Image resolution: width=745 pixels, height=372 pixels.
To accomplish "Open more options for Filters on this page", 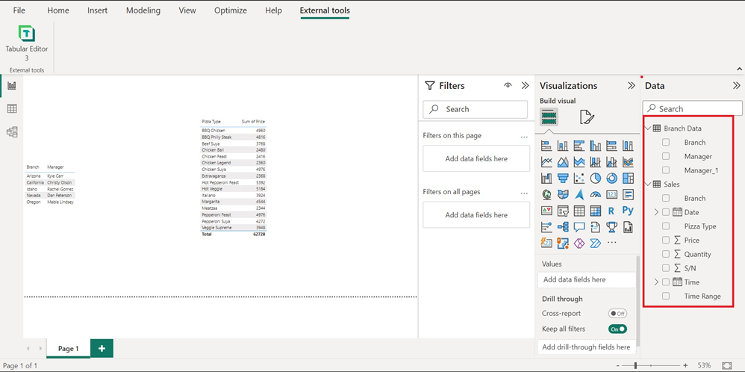I will 524,136.
